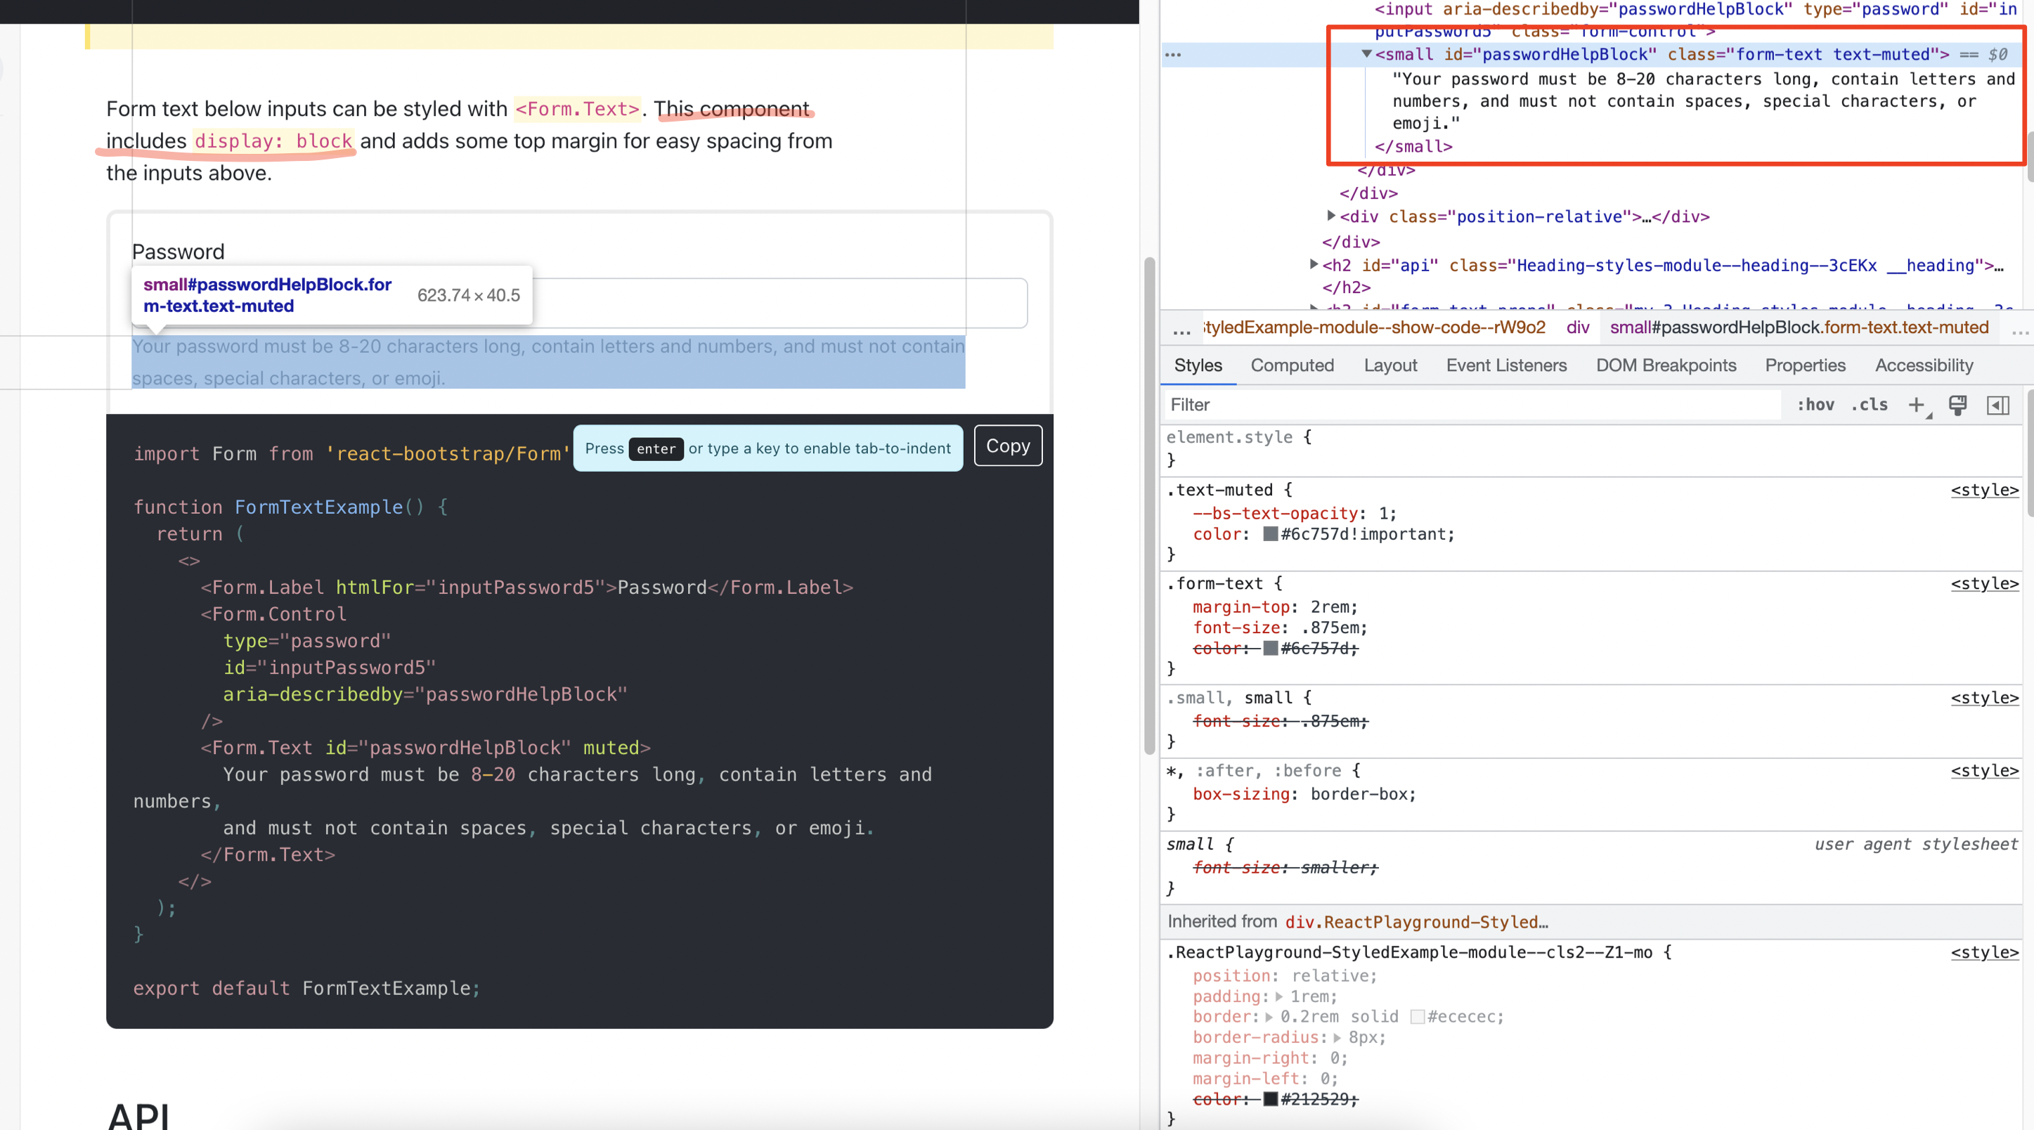
Task: Click the New Style Rule plus icon
Action: (x=1917, y=404)
